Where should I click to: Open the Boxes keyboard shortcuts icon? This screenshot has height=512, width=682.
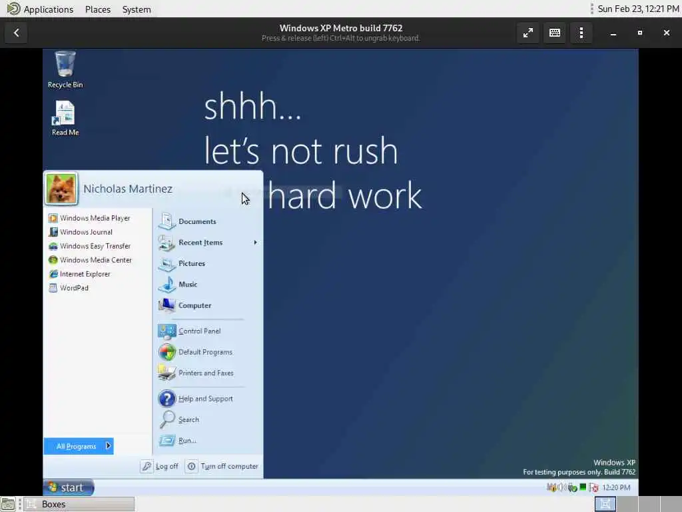555,33
